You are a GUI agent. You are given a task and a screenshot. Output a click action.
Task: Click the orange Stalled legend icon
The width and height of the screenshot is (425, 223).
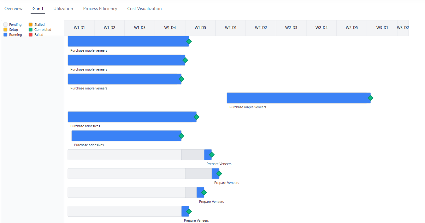point(31,25)
